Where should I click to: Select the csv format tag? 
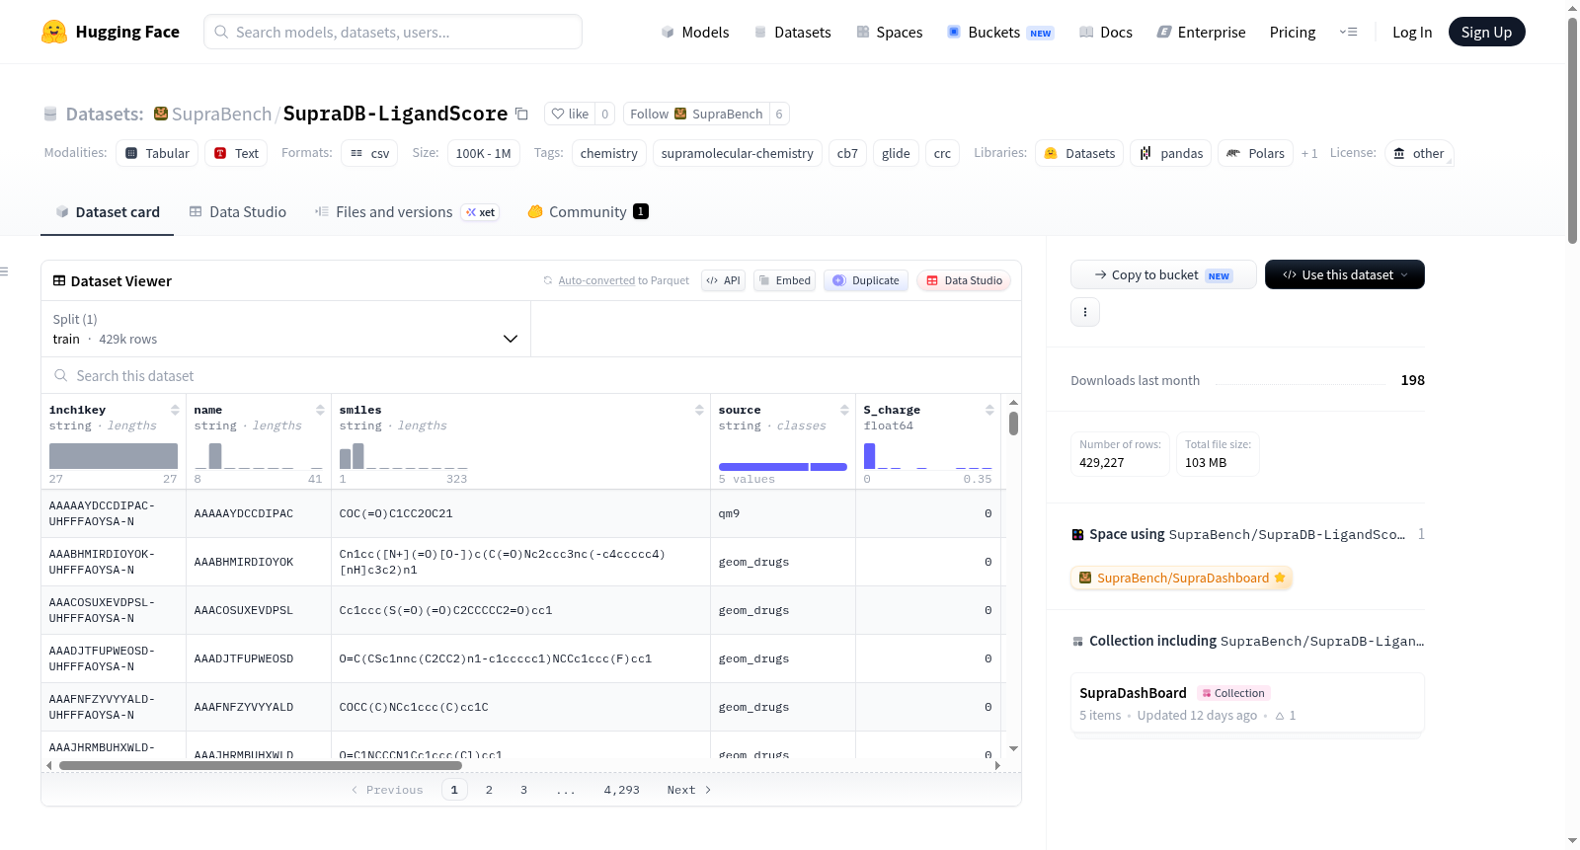tap(369, 153)
